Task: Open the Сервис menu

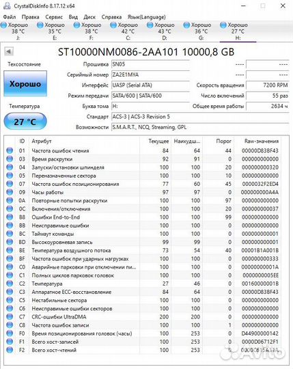Action: pyautogui.click(x=54, y=17)
